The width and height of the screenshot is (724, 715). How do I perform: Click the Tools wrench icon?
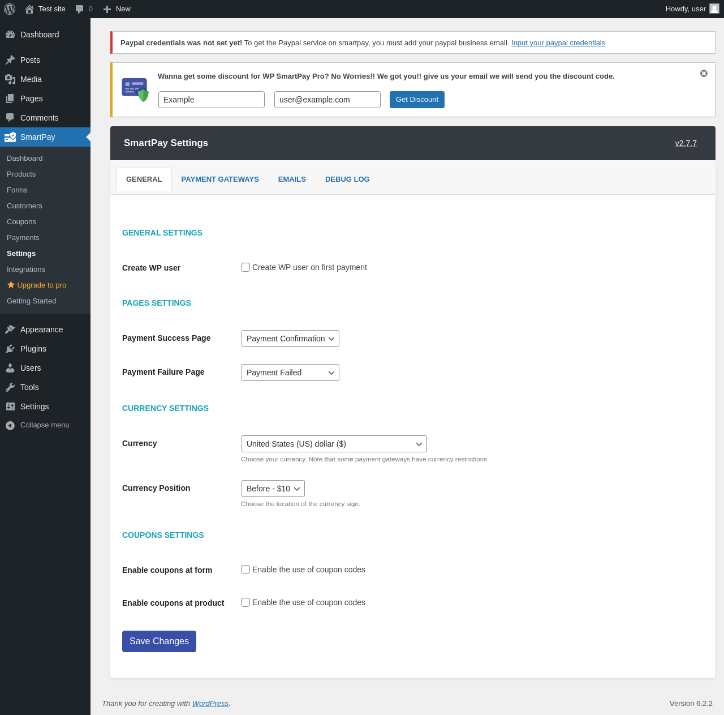pyautogui.click(x=10, y=387)
